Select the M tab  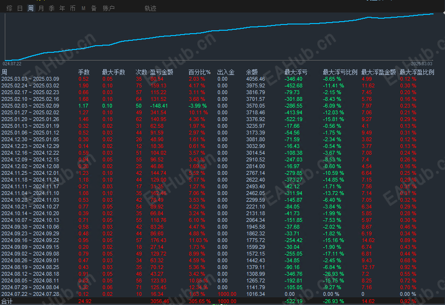point(84,8)
